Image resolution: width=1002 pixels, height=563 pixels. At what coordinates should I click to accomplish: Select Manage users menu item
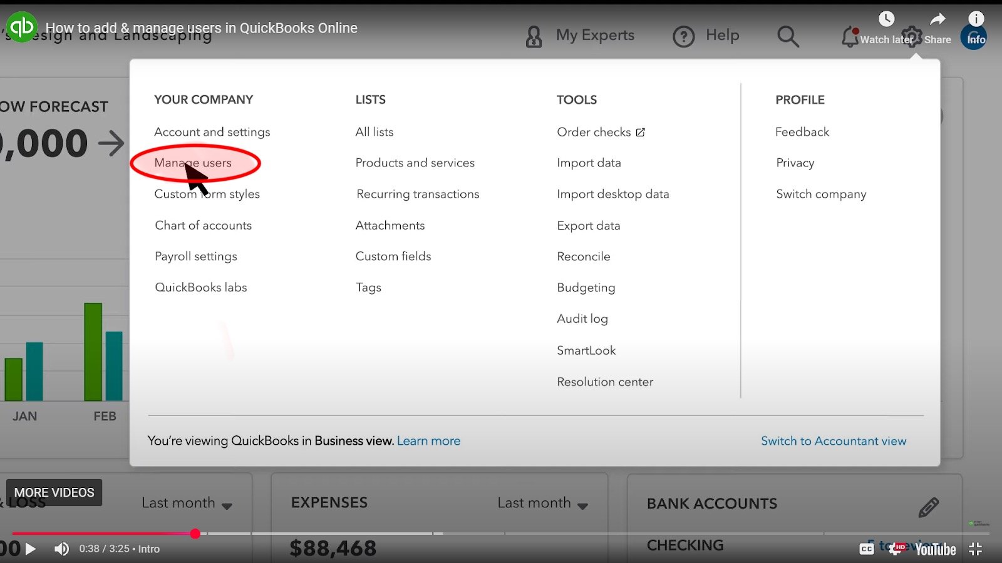[x=193, y=163]
